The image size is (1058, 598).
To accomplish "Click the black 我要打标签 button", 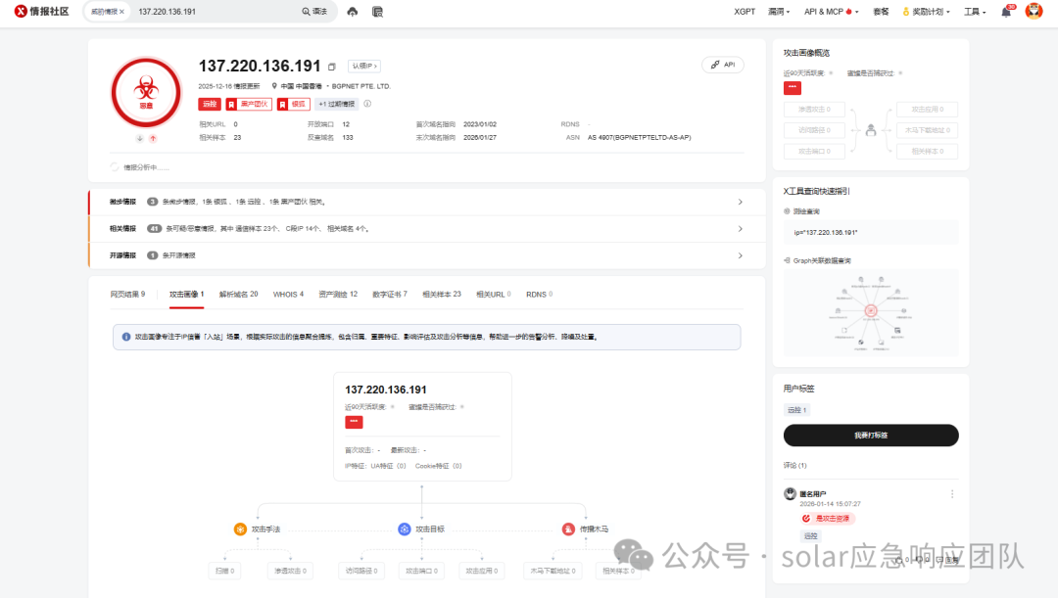I will (871, 436).
